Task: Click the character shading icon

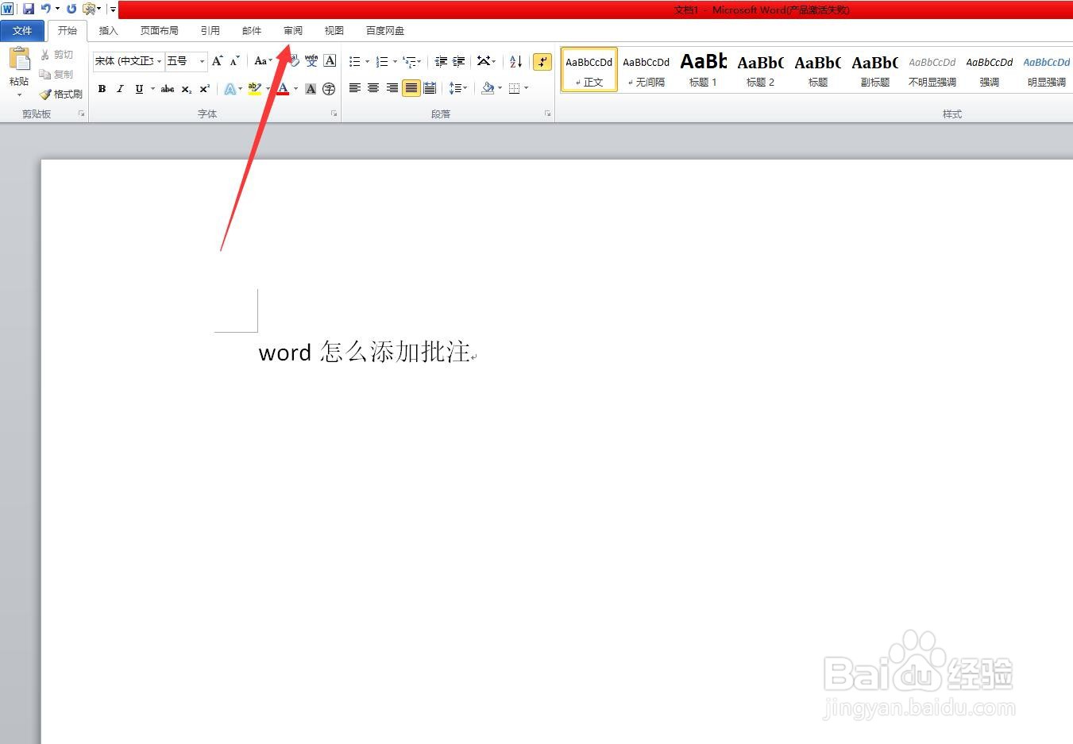Action: (311, 89)
